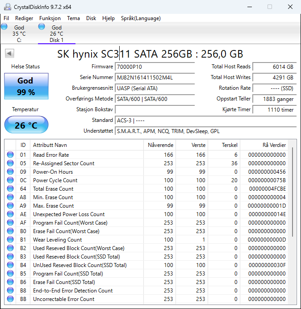Click the Brukergrensesnitt field UASP (Serial ATA)
Viewport: 301px width, 309px height.
pyautogui.click(x=155, y=88)
